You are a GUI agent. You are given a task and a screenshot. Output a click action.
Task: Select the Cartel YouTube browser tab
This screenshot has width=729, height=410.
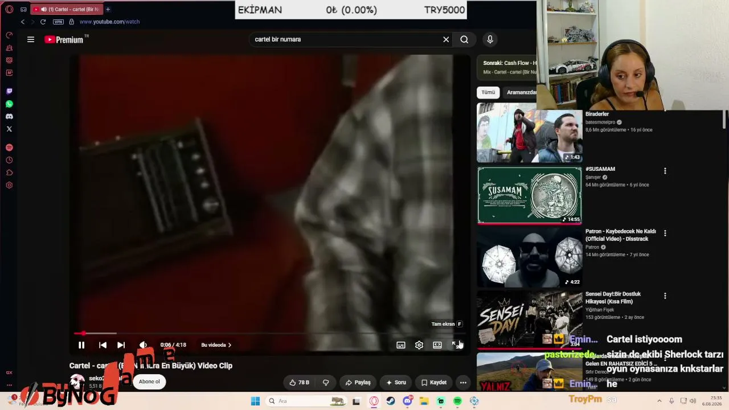pyautogui.click(x=65, y=9)
